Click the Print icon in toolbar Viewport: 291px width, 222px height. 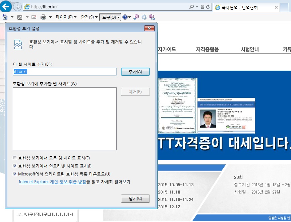(x=43, y=17)
